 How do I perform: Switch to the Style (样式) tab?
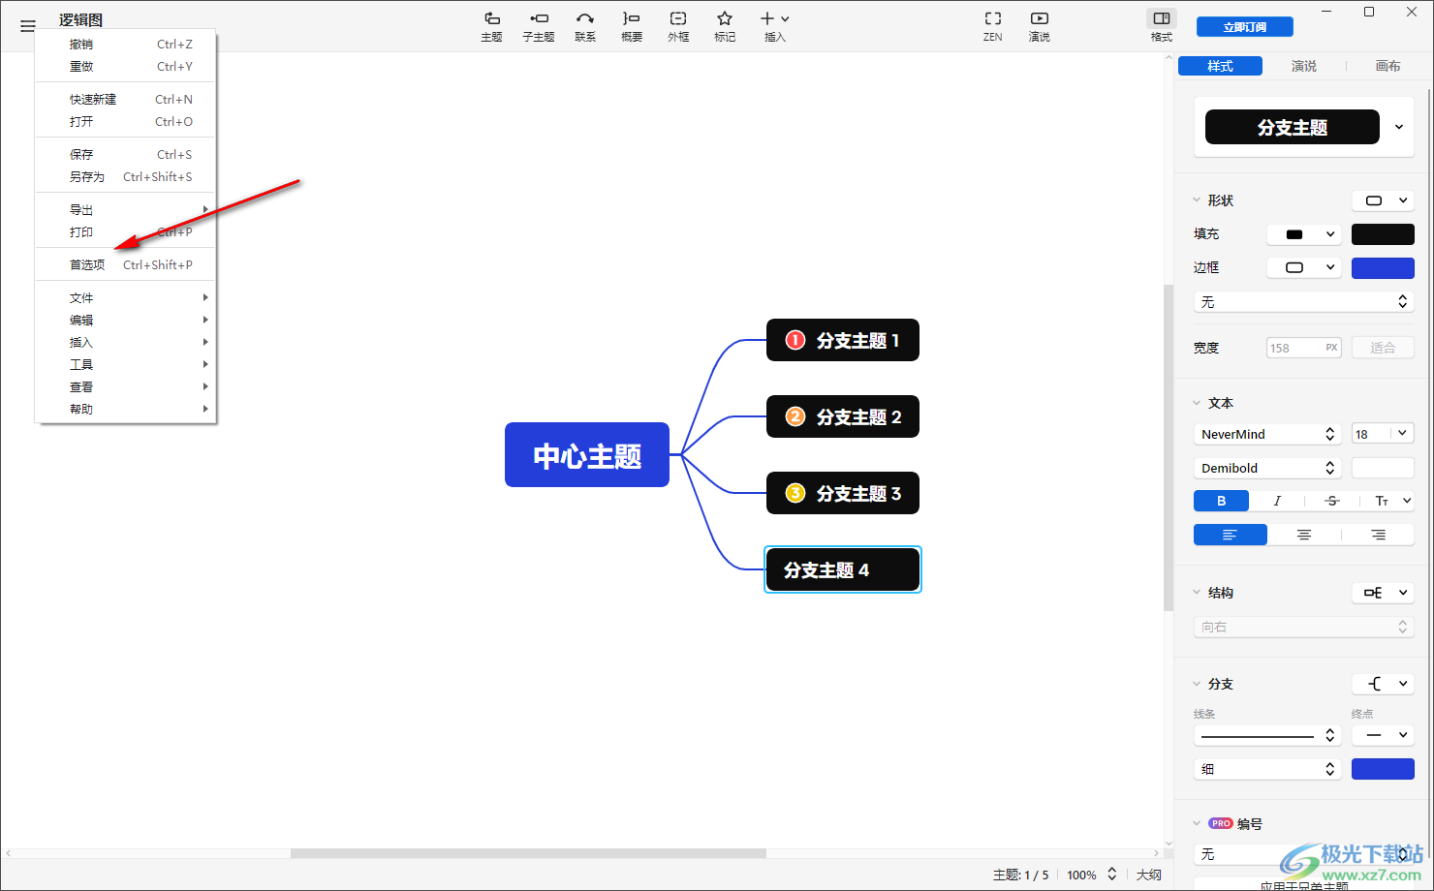point(1220,66)
